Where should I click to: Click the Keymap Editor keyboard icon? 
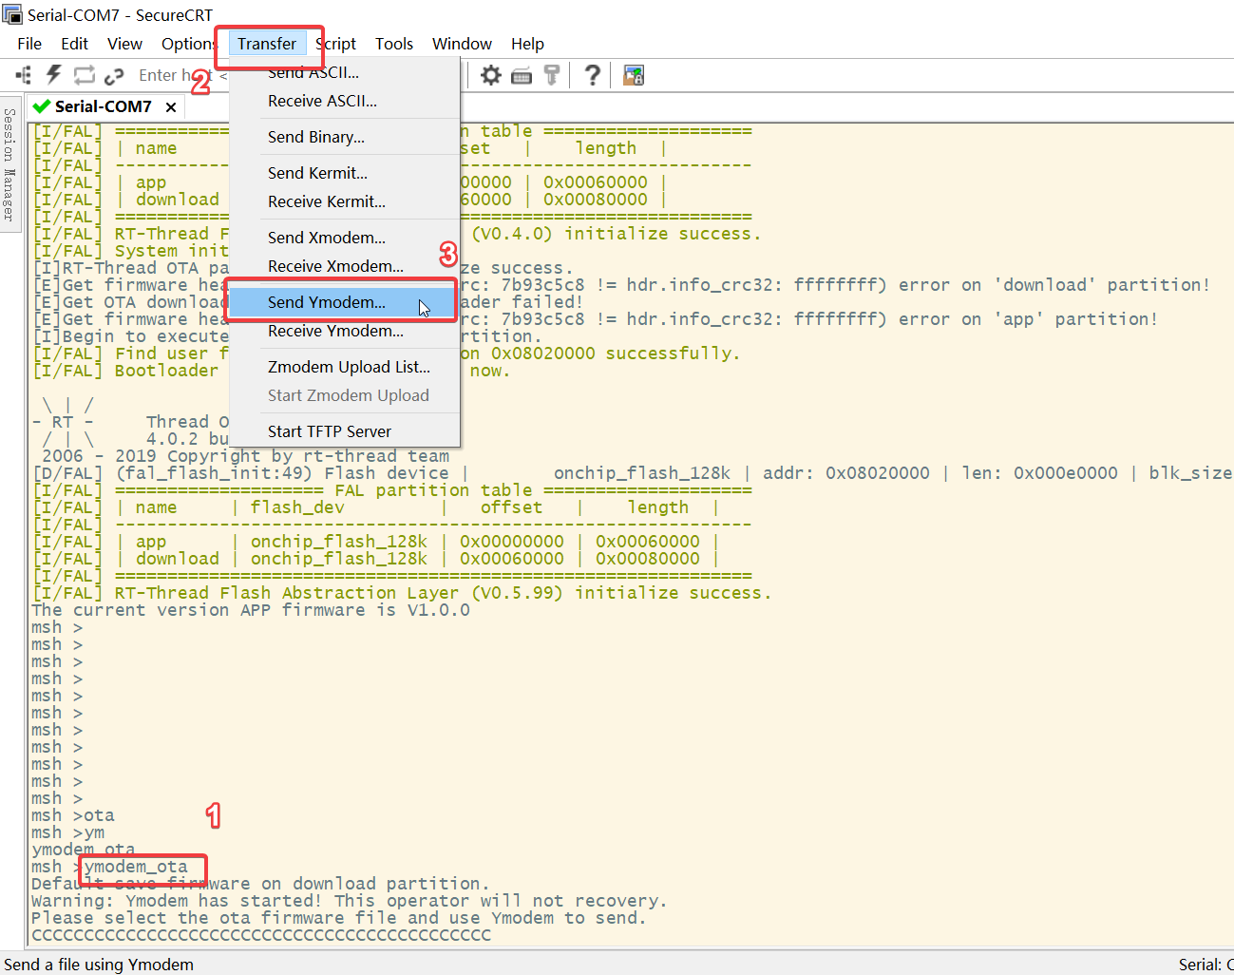(x=522, y=76)
